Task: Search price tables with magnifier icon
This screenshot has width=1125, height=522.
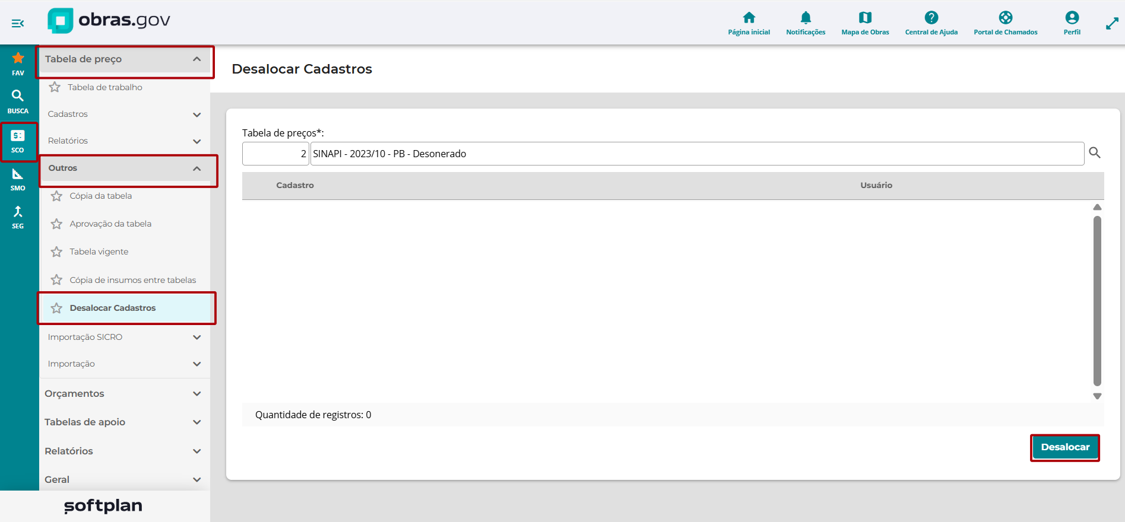Action: [x=1095, y=153]
